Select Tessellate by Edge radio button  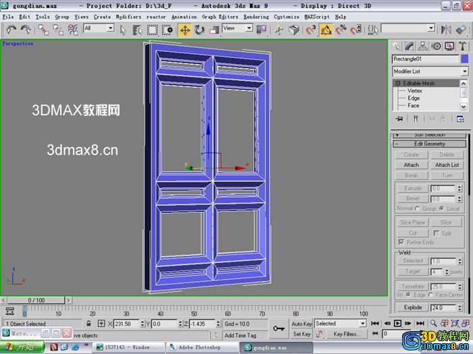click(408, 295)
